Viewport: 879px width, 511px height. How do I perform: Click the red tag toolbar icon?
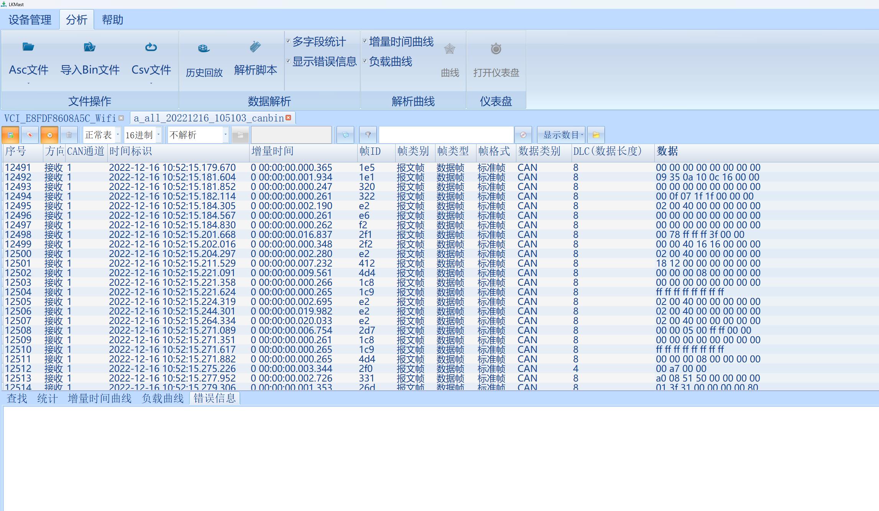tap(30, 135)
